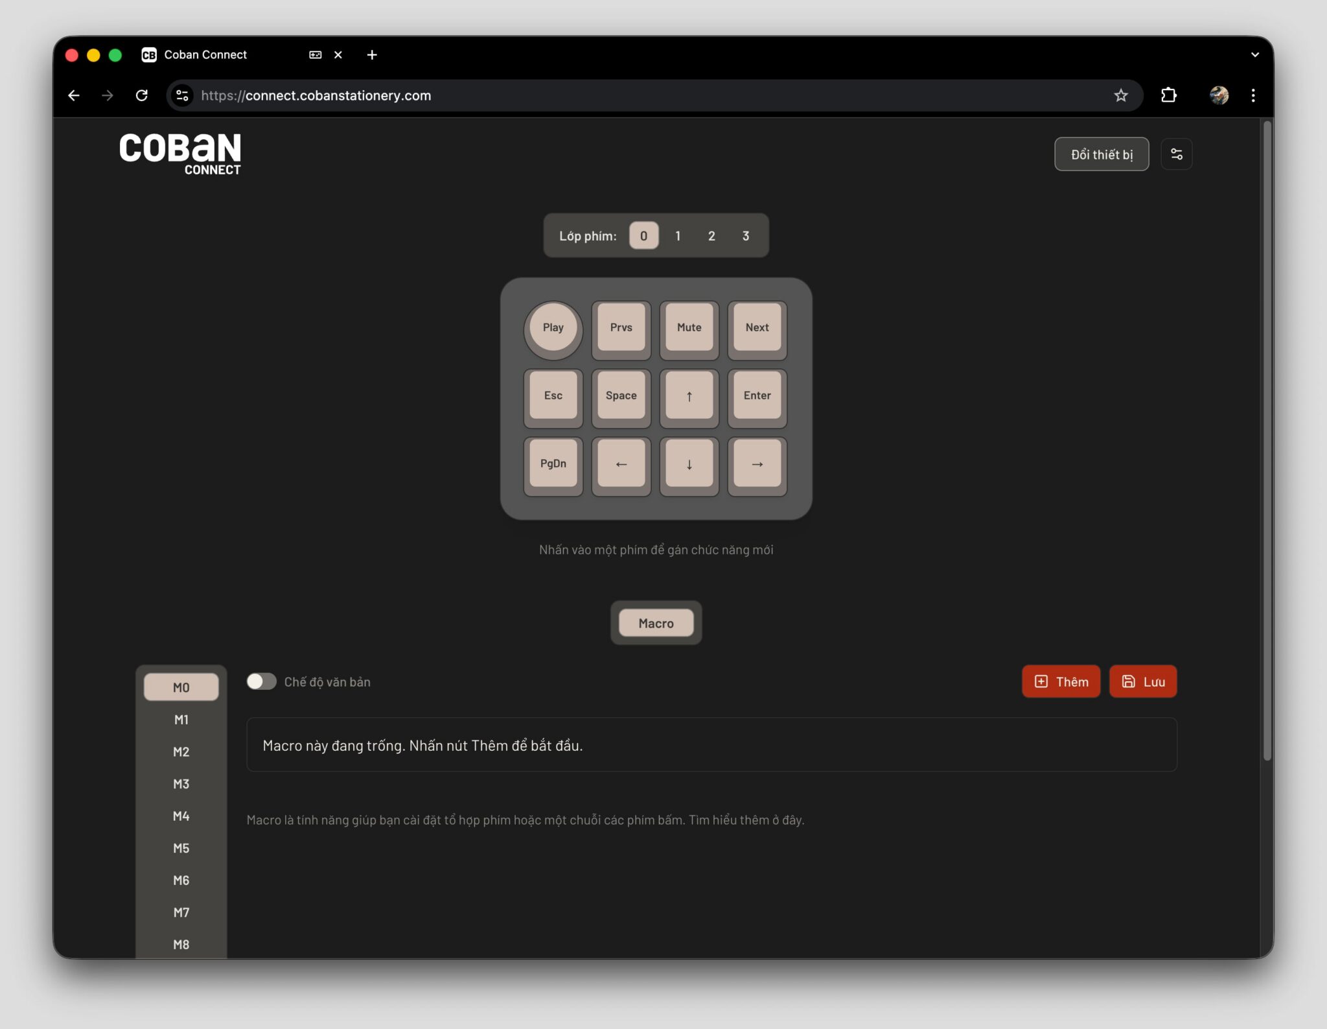The height and width of the screenshot is (1029, 1327).
Task: Click the Mute key on keypad
Action: pyautogui.click(x=689, y=328)
